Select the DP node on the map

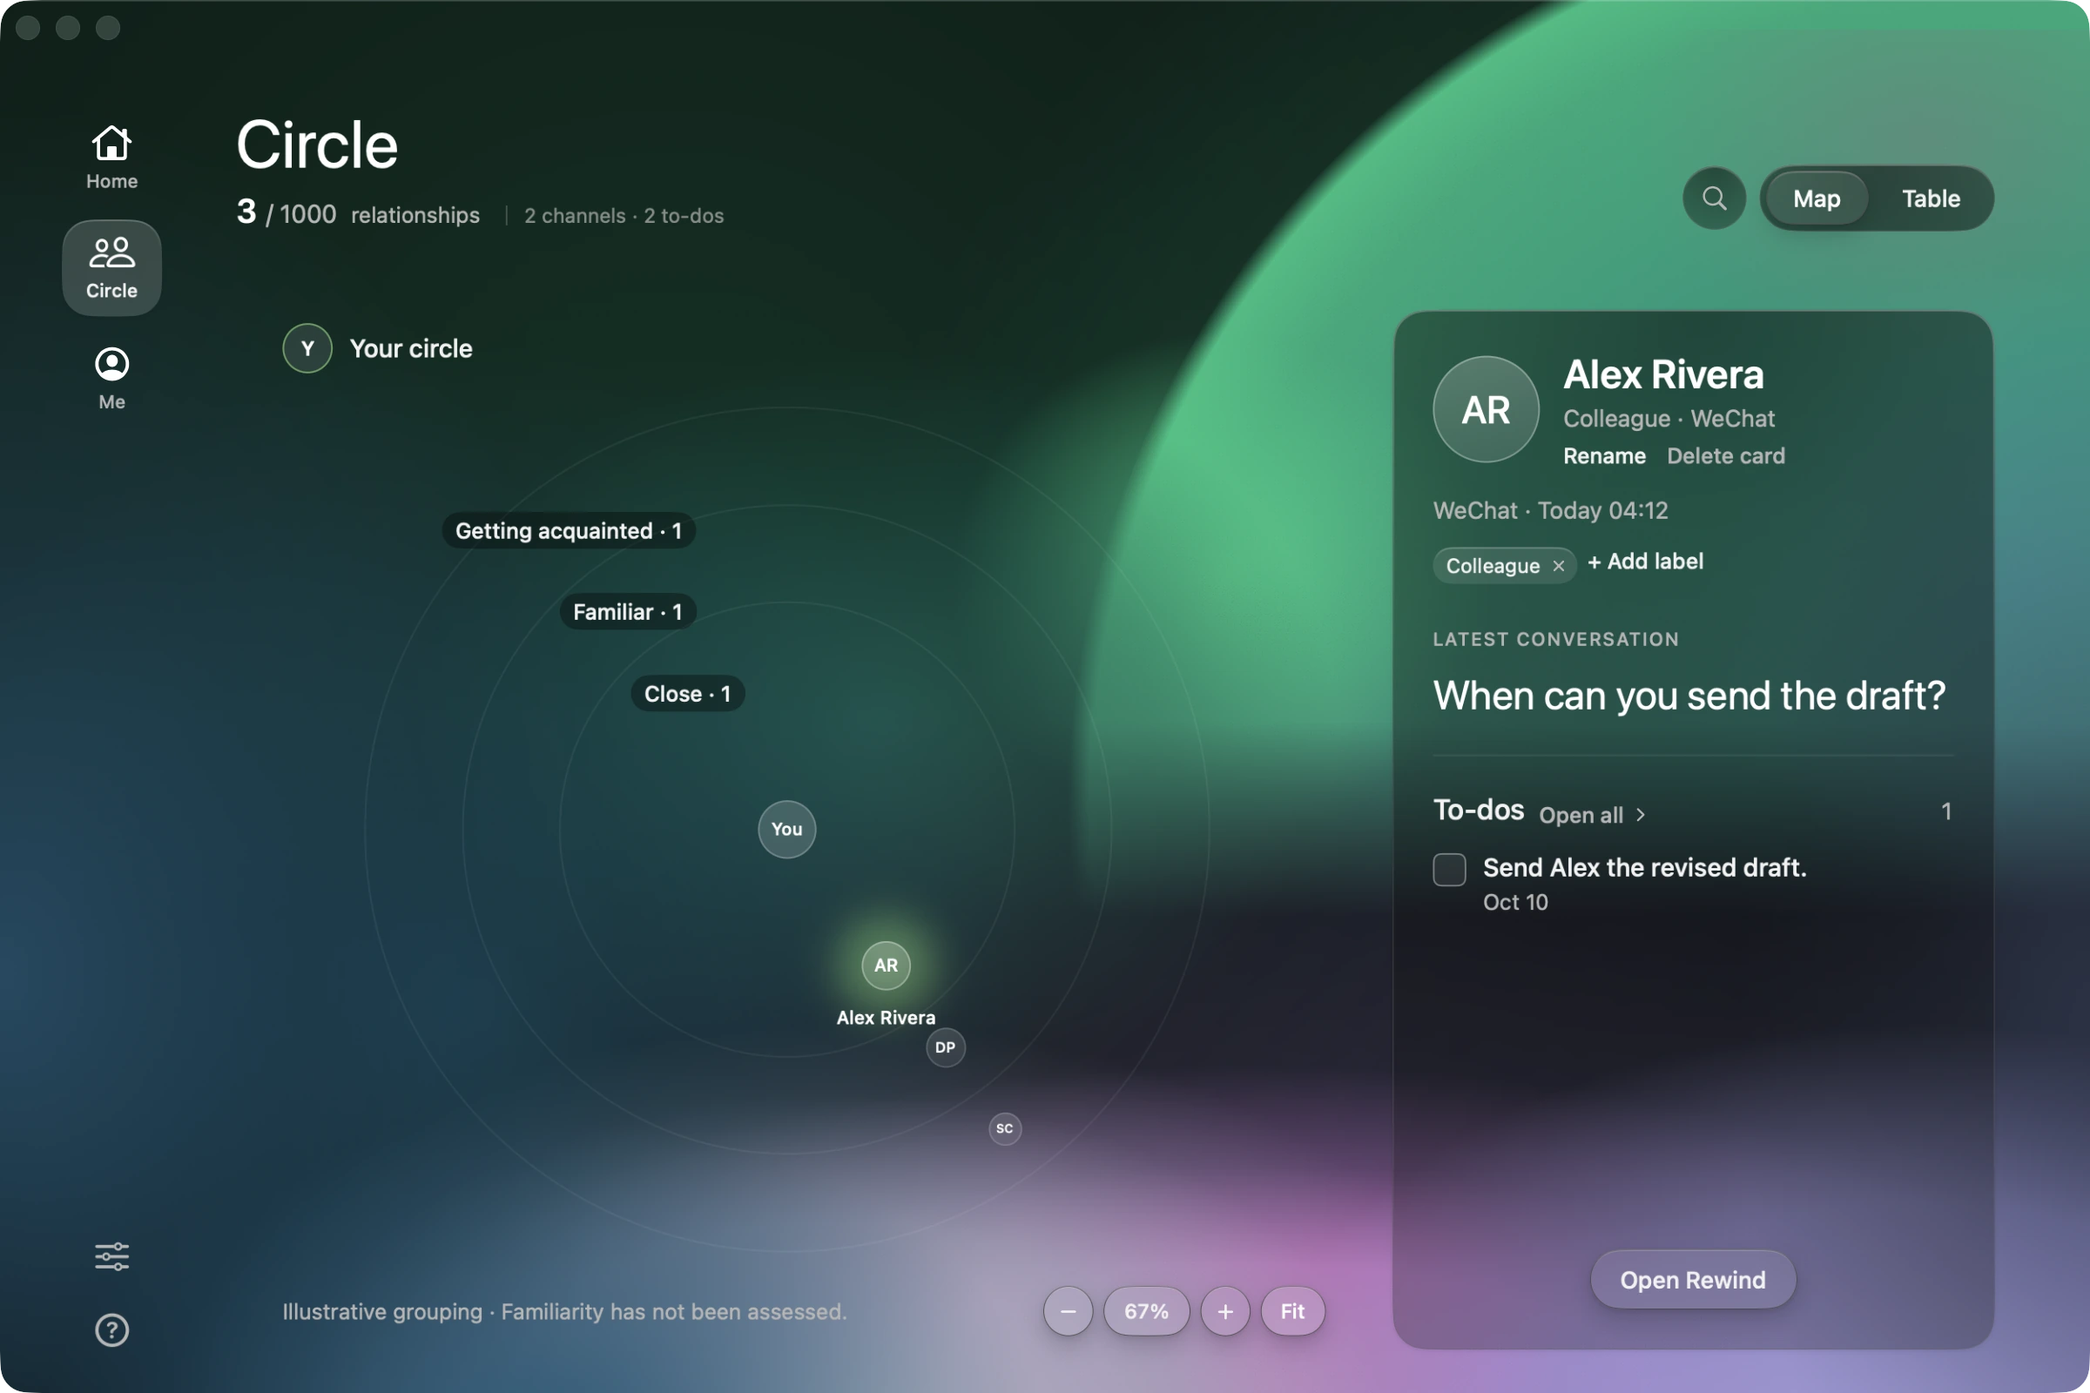point(946,1047)
